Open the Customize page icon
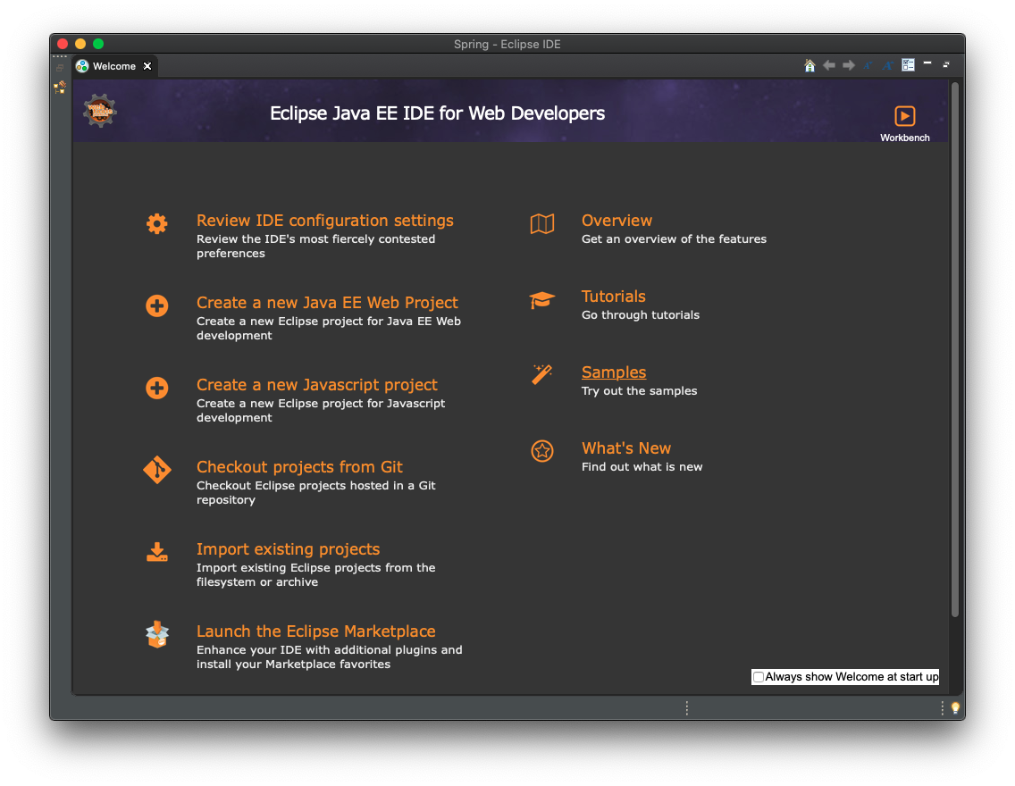This screenshot has width=1015, height=786. [908, 65]
